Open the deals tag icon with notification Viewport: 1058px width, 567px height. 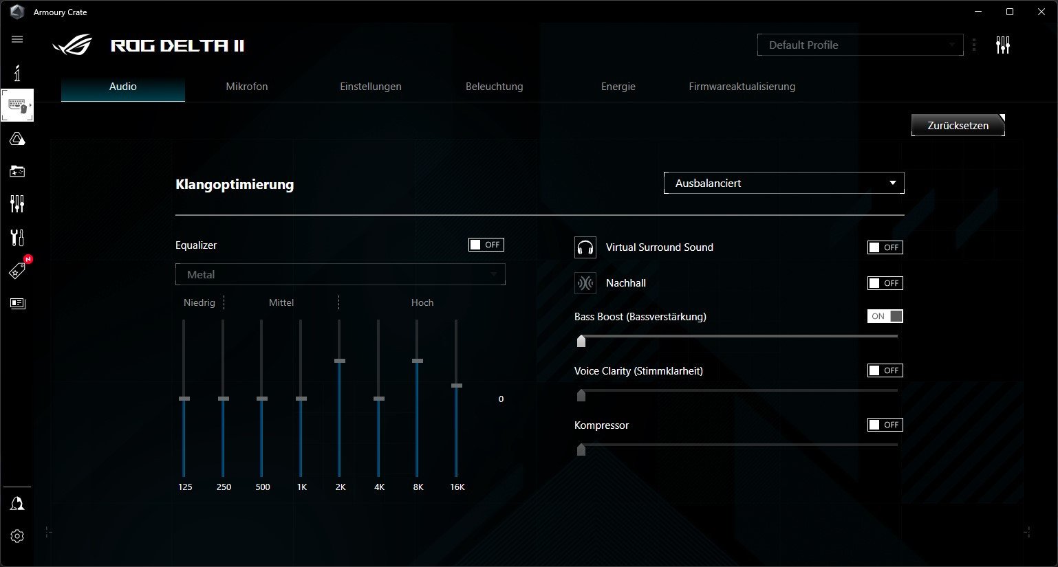pos(17,271)
